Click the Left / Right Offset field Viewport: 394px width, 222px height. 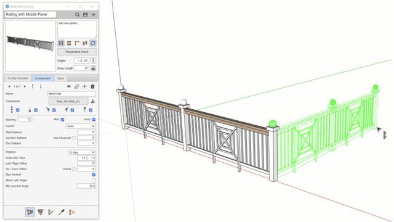(x=86, y=163)
